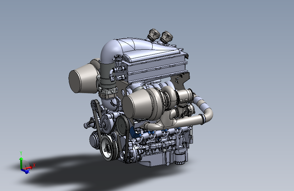Select the oil filter canister below the engine

(x=181, y=157)
